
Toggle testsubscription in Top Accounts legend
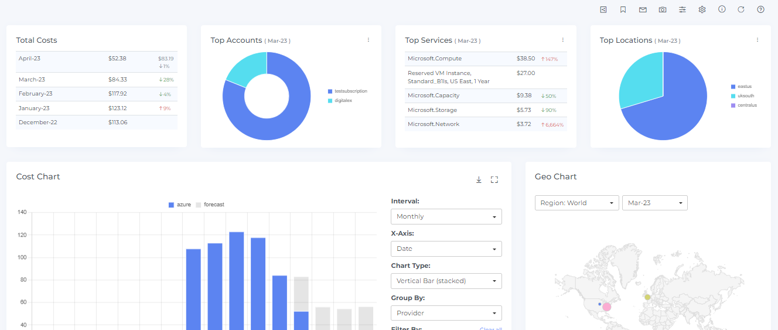pos(347,91)
